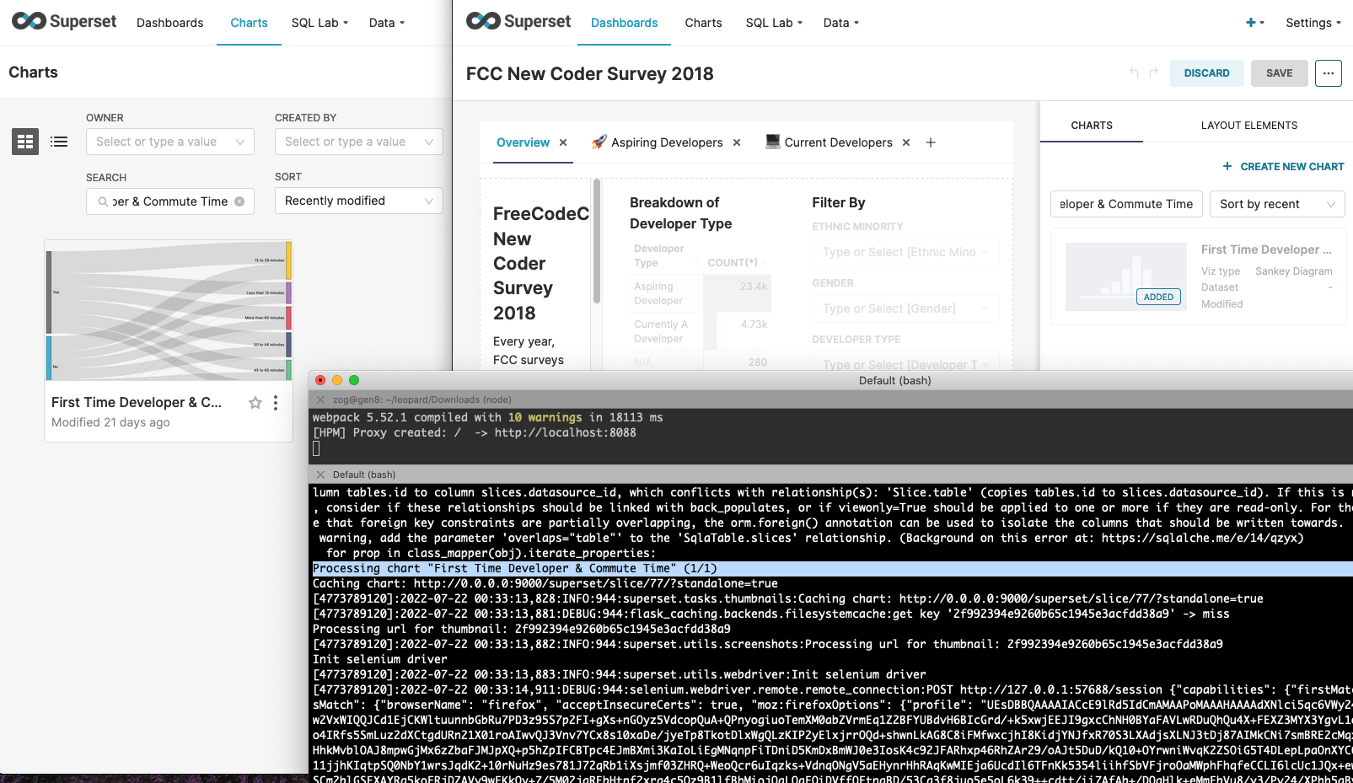Remove the Overview tab

coord(563,142)
